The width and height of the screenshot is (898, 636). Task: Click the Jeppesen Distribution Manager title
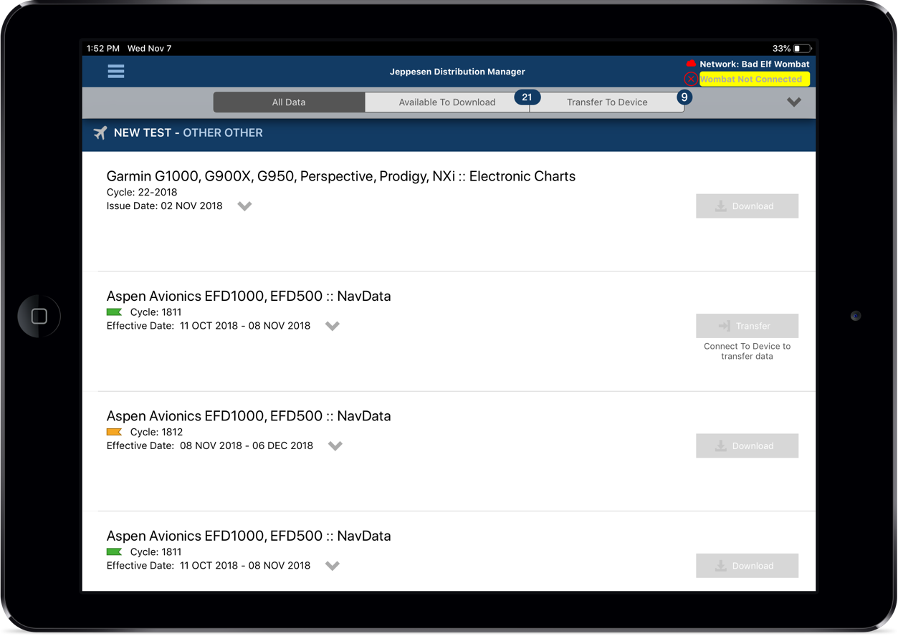457,72
